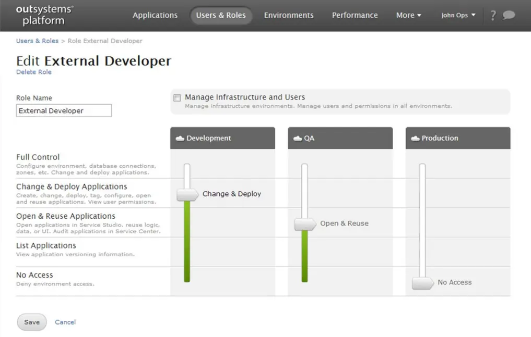Screen dimensions: 531x337
Task: Click the List Applications permission label
Action: 46,245
